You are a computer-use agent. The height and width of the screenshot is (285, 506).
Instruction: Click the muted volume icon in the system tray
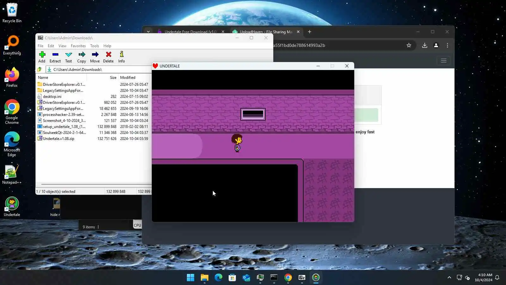[467, 278]
